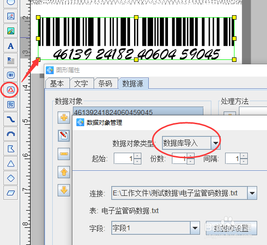Decrease the 起始 value

137,161
